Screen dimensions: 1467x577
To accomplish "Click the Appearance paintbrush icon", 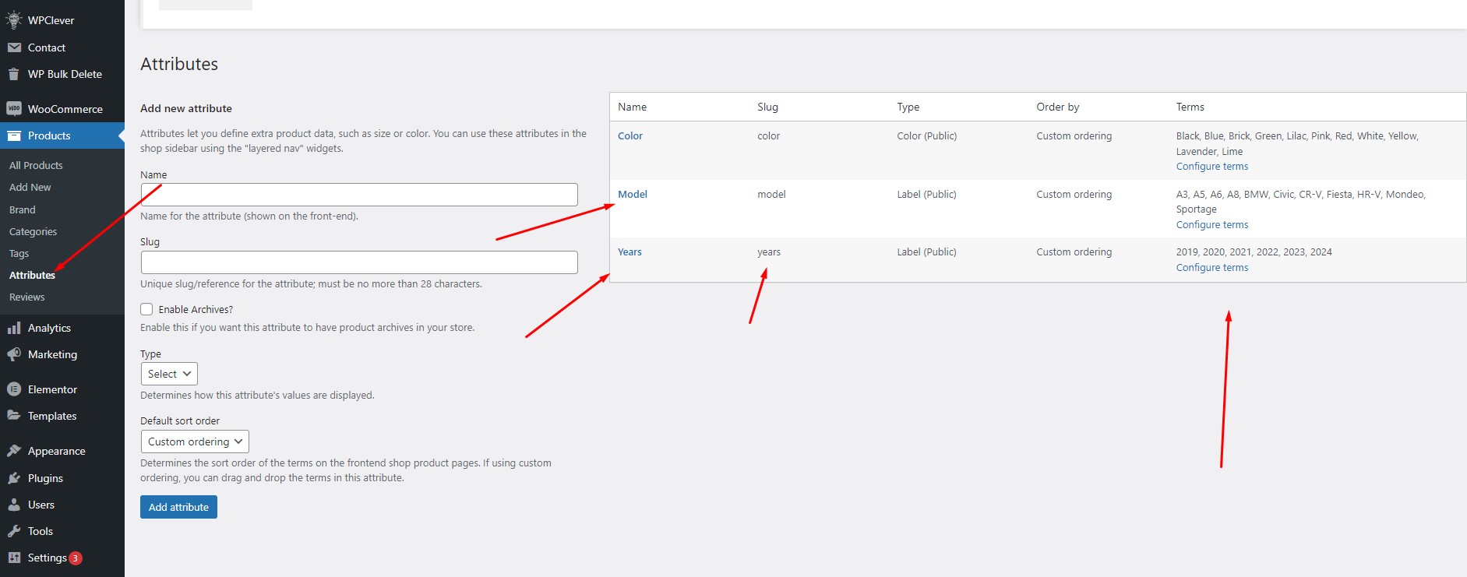I will pos(14,451).
